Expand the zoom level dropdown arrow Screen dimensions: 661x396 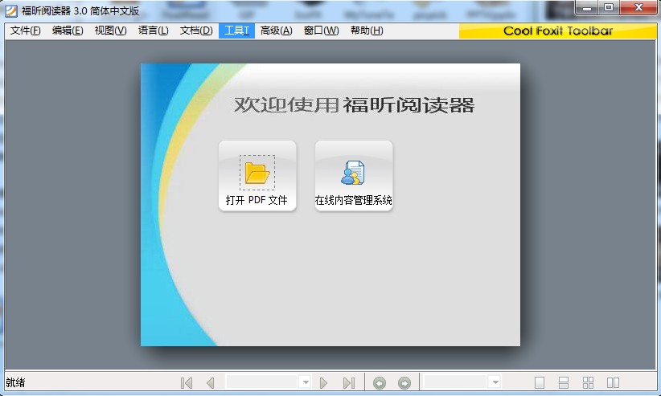(495, 382)
